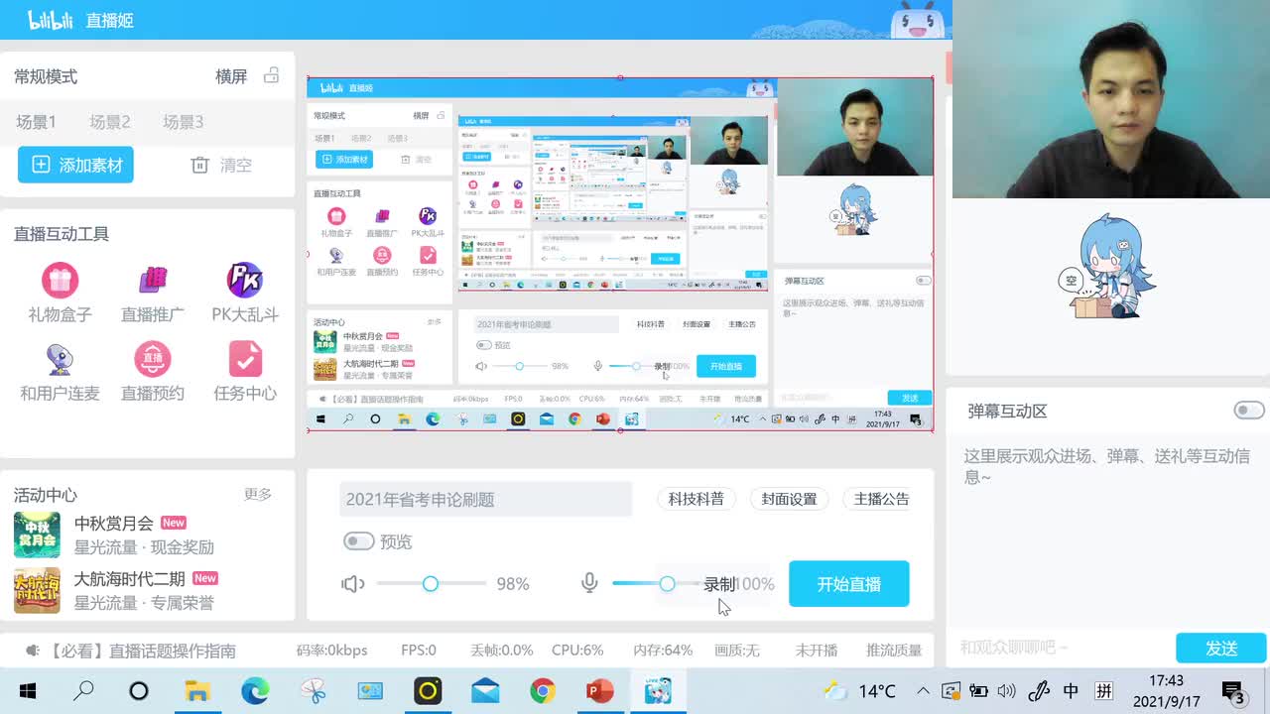
Task: Click the blue 2233 mascot sticker in the right panel
Action: pos(1106,266)
